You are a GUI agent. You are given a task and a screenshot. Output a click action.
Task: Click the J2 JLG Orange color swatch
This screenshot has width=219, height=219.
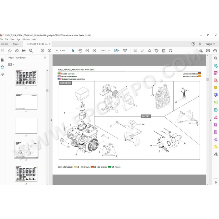(x=92, y=167)
